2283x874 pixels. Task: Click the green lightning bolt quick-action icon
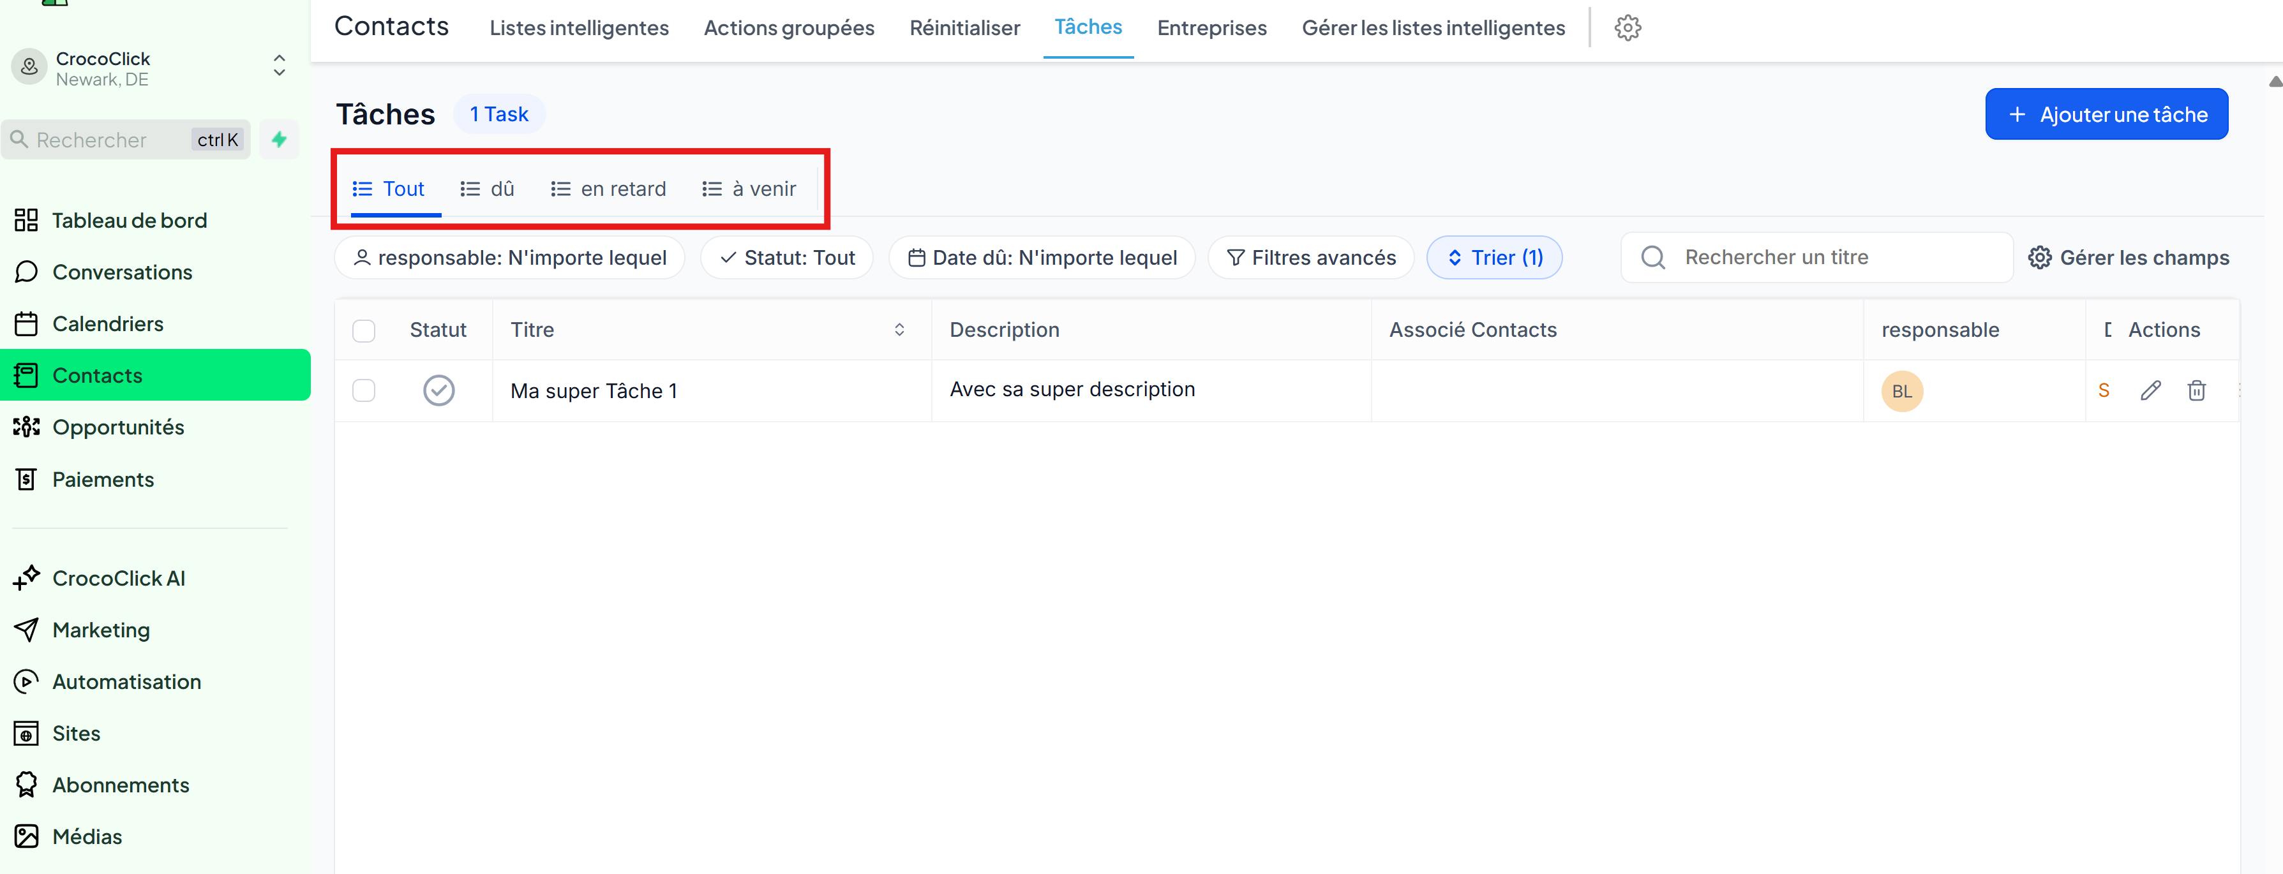[279, 139]
